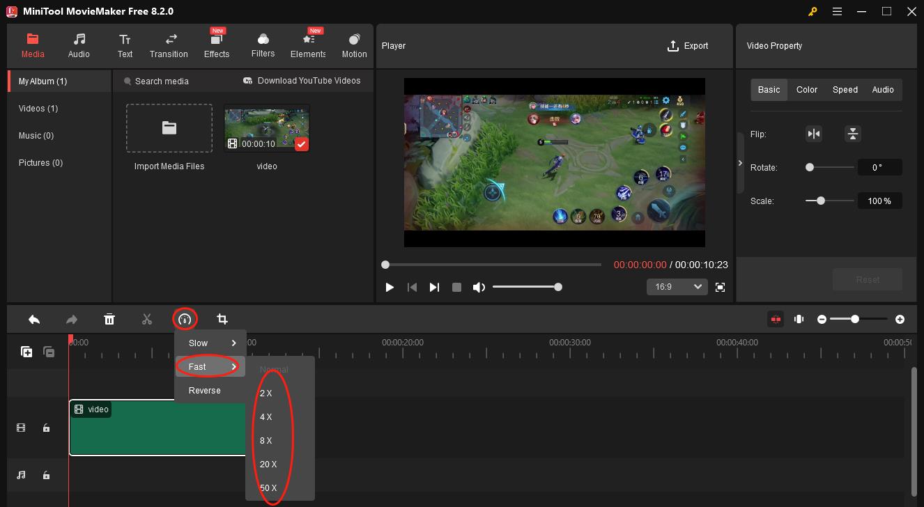Click Download YouTube Videos
Viewport: 924px width, 507px height.
pyautogui.click(x=302, y=81)
